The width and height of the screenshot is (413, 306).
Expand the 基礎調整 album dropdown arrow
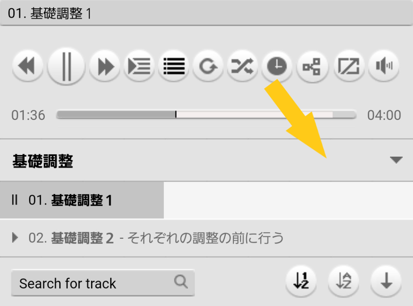point(396,160)
